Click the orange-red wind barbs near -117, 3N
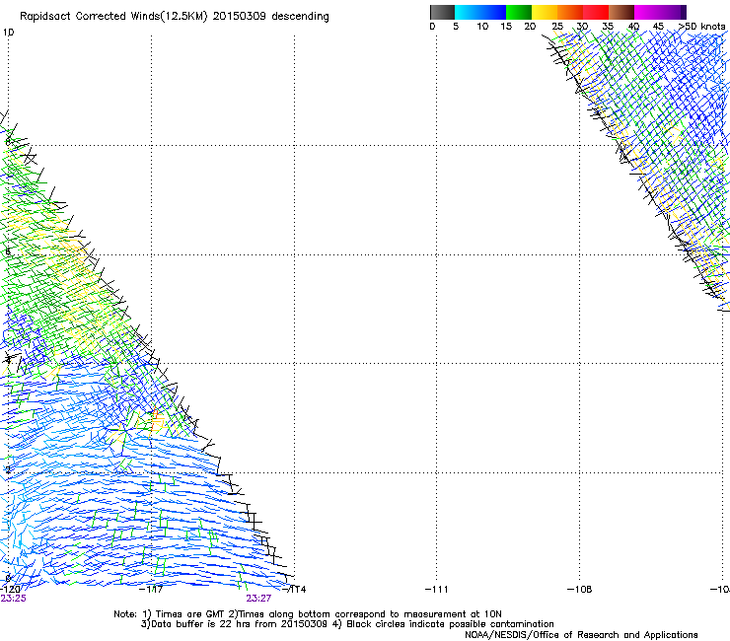Viewport: 730px width, 641px height. pos(156,420)
